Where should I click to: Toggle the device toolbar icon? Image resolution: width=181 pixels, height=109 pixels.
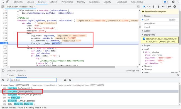tap(8, 2)
